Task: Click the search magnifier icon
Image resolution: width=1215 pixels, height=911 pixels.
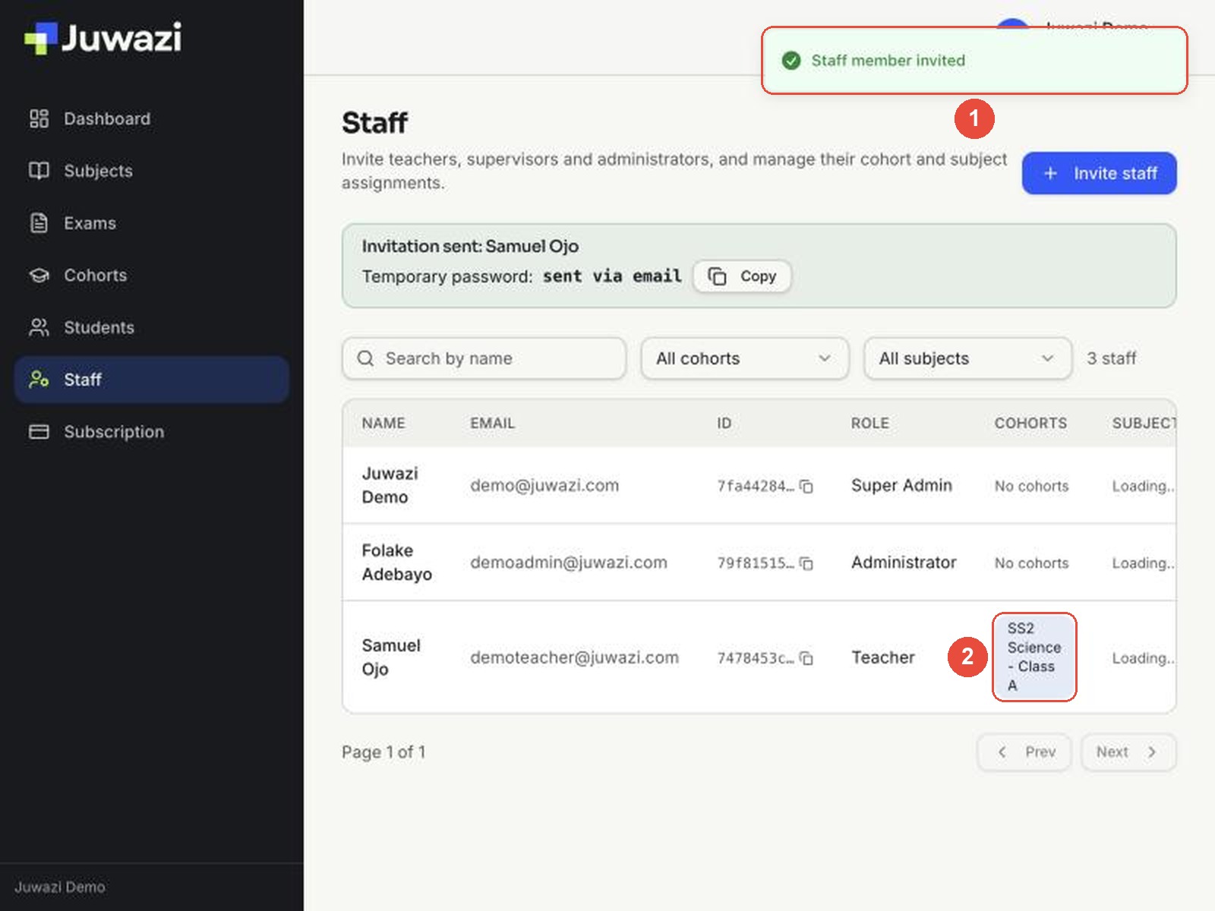Action: [365, 358]
